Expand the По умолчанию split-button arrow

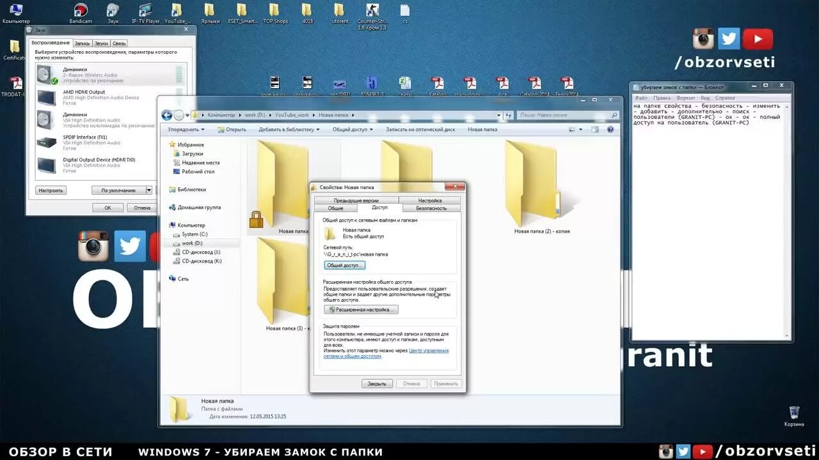coord(149,190)
